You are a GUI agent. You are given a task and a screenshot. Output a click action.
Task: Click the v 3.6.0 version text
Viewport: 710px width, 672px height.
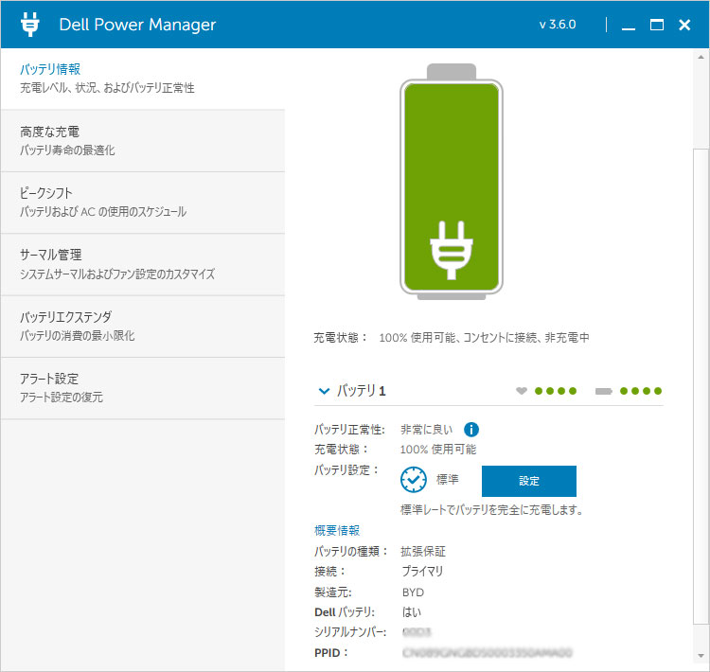click(558, 25)
